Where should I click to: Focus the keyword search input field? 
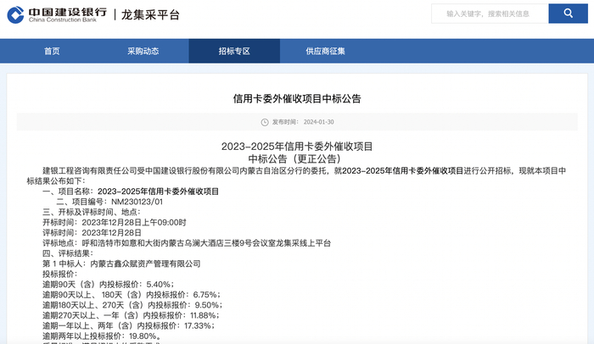(x=490, y=14)
